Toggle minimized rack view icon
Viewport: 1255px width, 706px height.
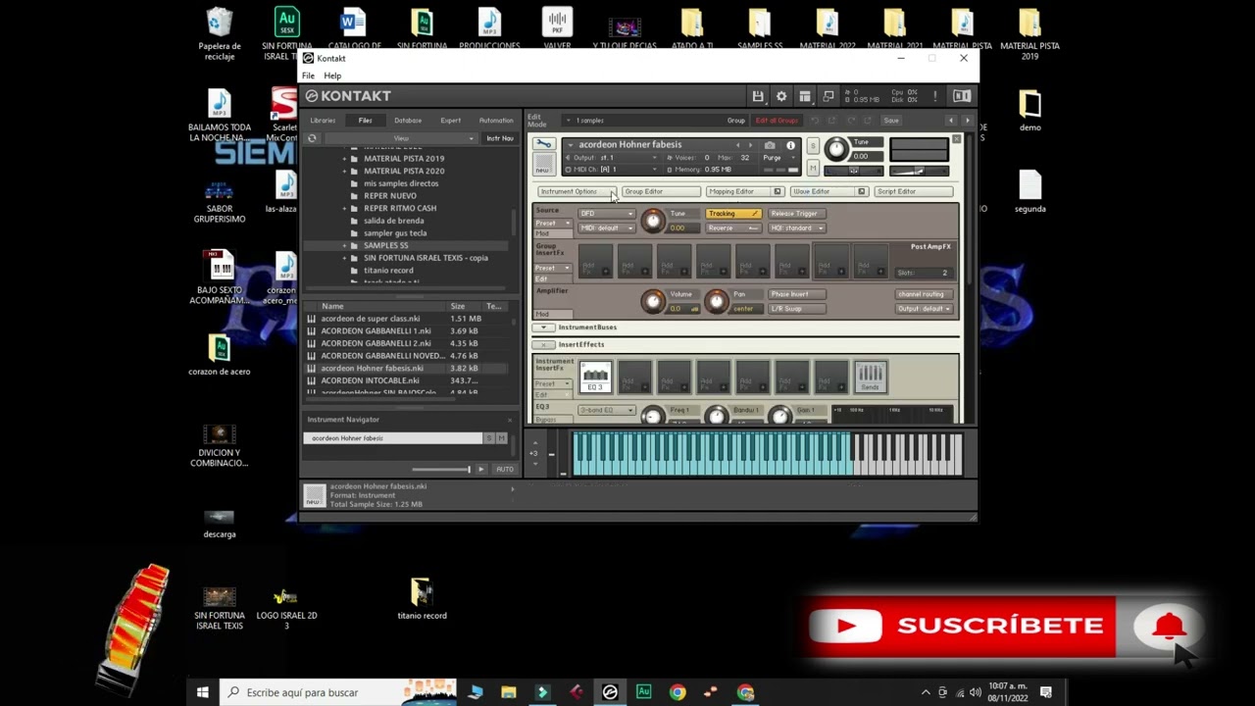(x=828, y=96)
